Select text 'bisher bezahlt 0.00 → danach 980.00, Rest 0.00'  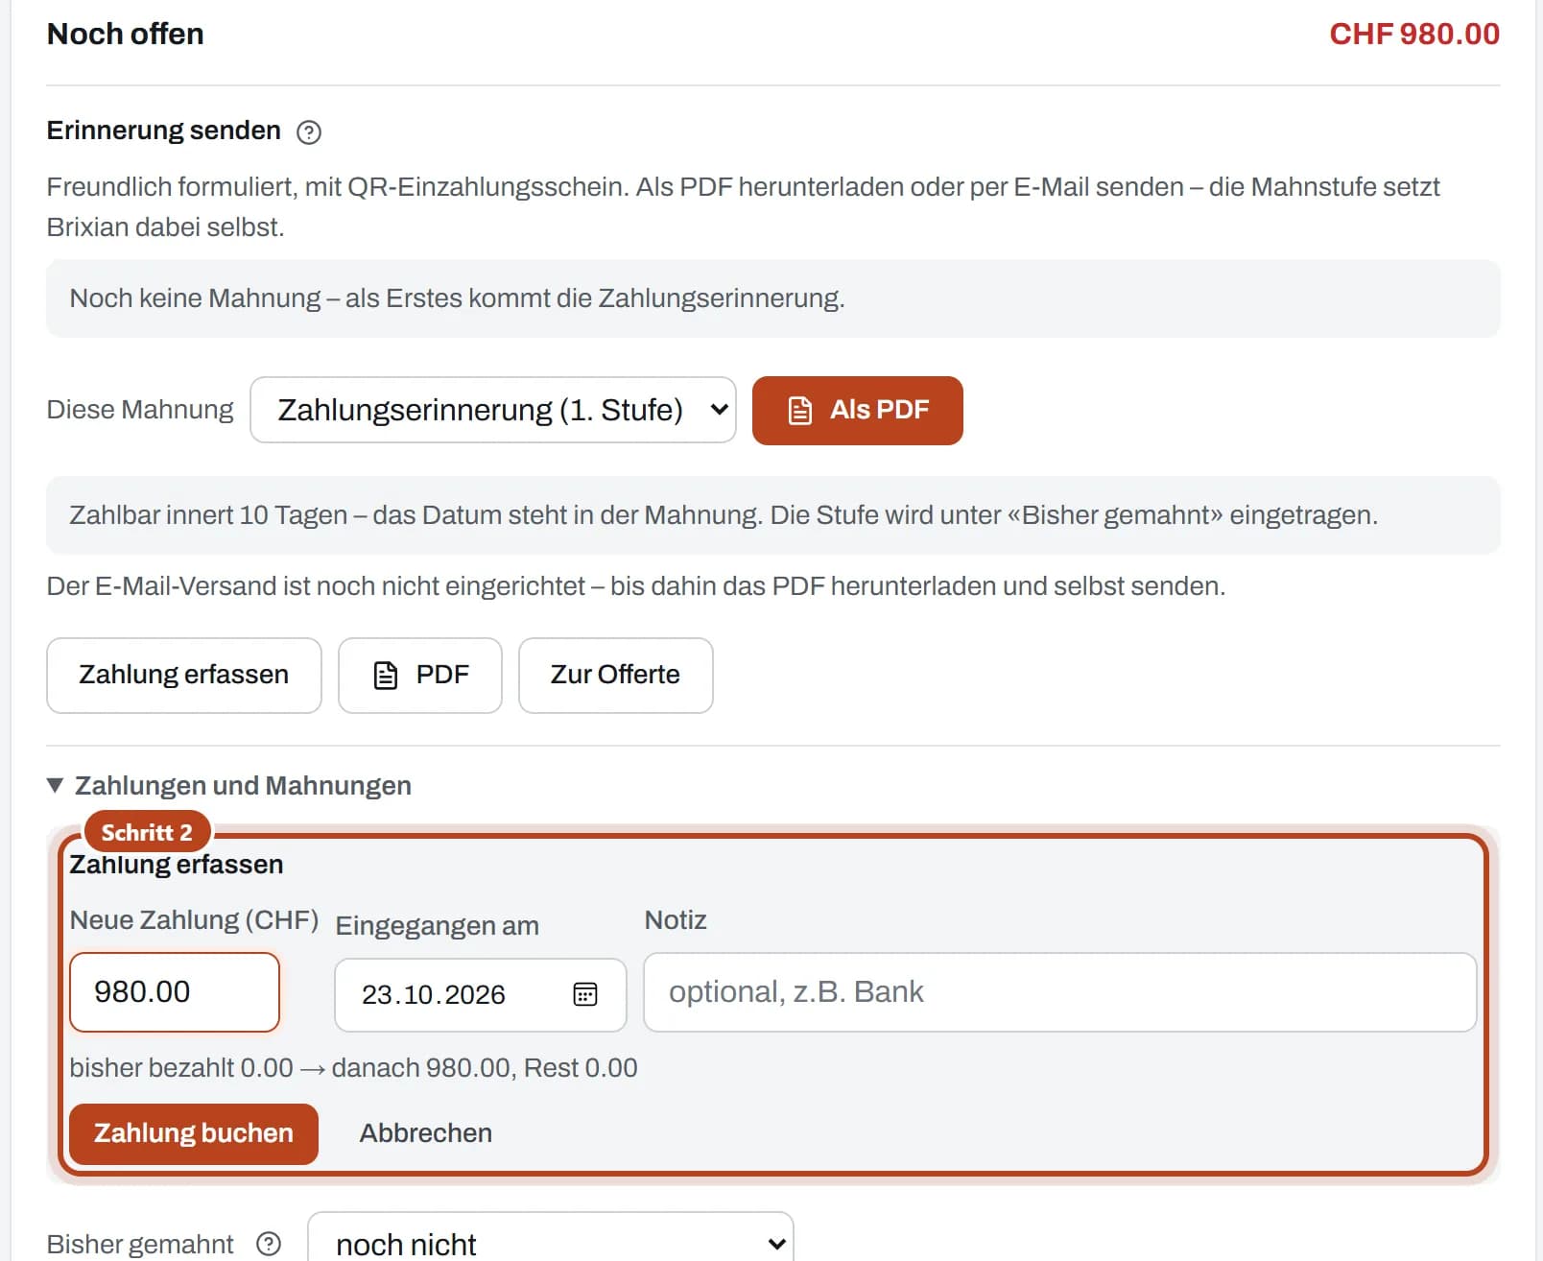354,1068
